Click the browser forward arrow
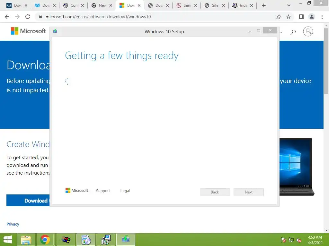This screenshot has width=329, height=246. [17, 17]
